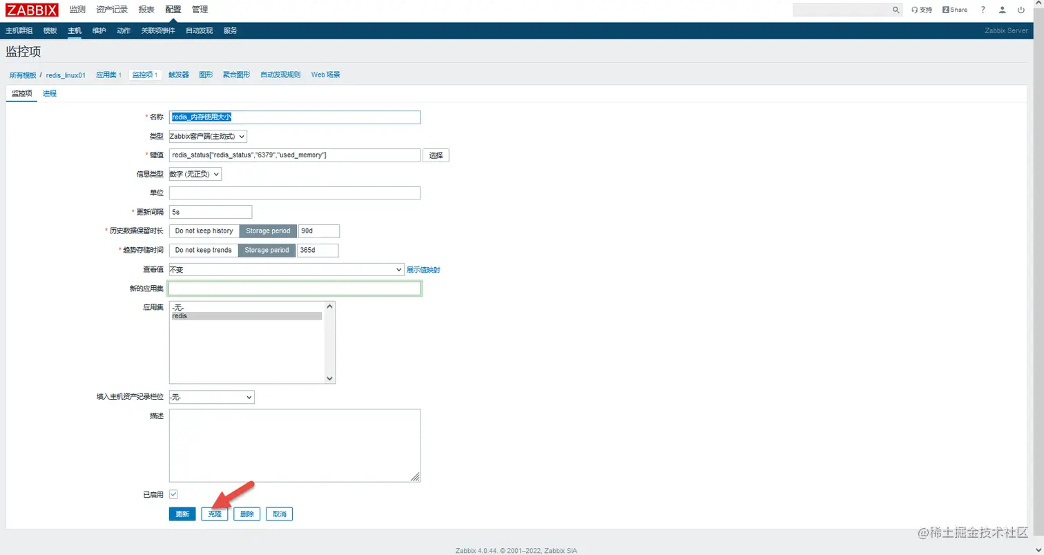Image resolution: width=1044 pixels, height=555 pixels.
Task: Click the 展示值映射 link
Action: click(x=423, y=270)
